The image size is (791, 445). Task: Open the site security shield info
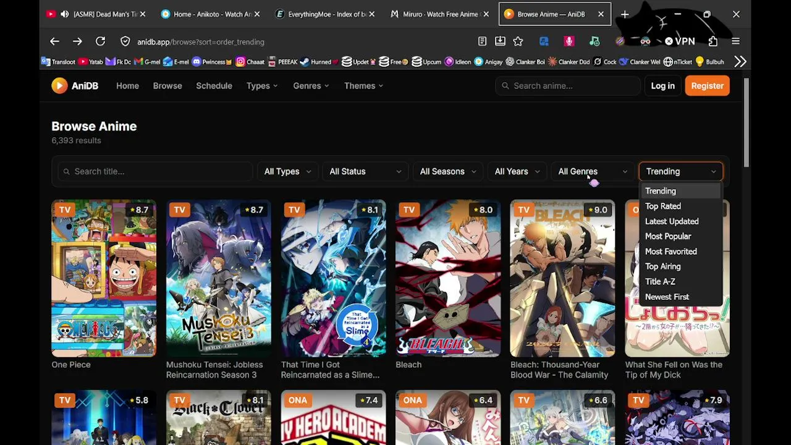point(125,41)
